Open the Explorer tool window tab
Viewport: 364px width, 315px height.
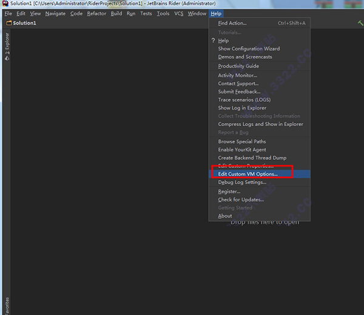[x=7, y=47]
